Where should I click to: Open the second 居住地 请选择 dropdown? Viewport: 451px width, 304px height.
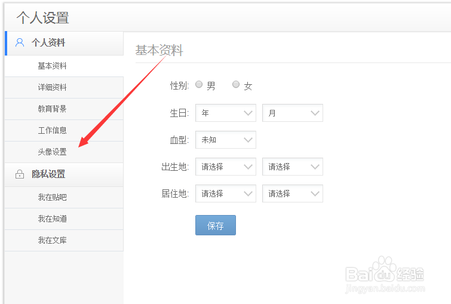coord(293,194)
